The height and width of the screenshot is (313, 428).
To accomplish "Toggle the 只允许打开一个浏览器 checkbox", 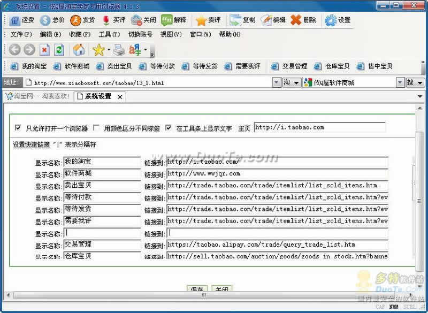I will pyautogui.click(x=18, y=128).
